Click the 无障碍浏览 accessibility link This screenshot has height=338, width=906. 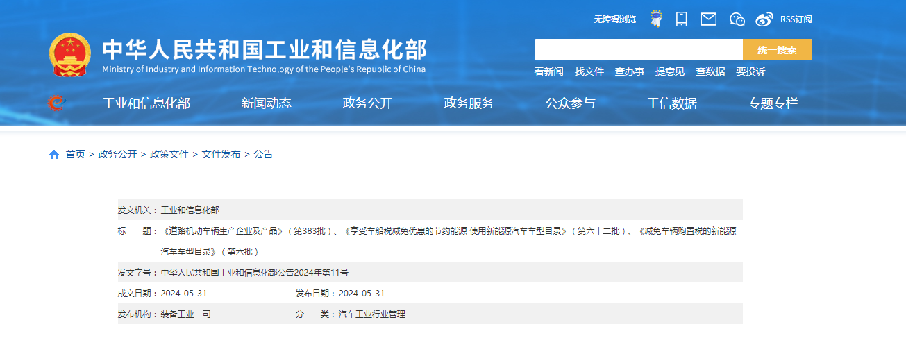click(614, 19)
